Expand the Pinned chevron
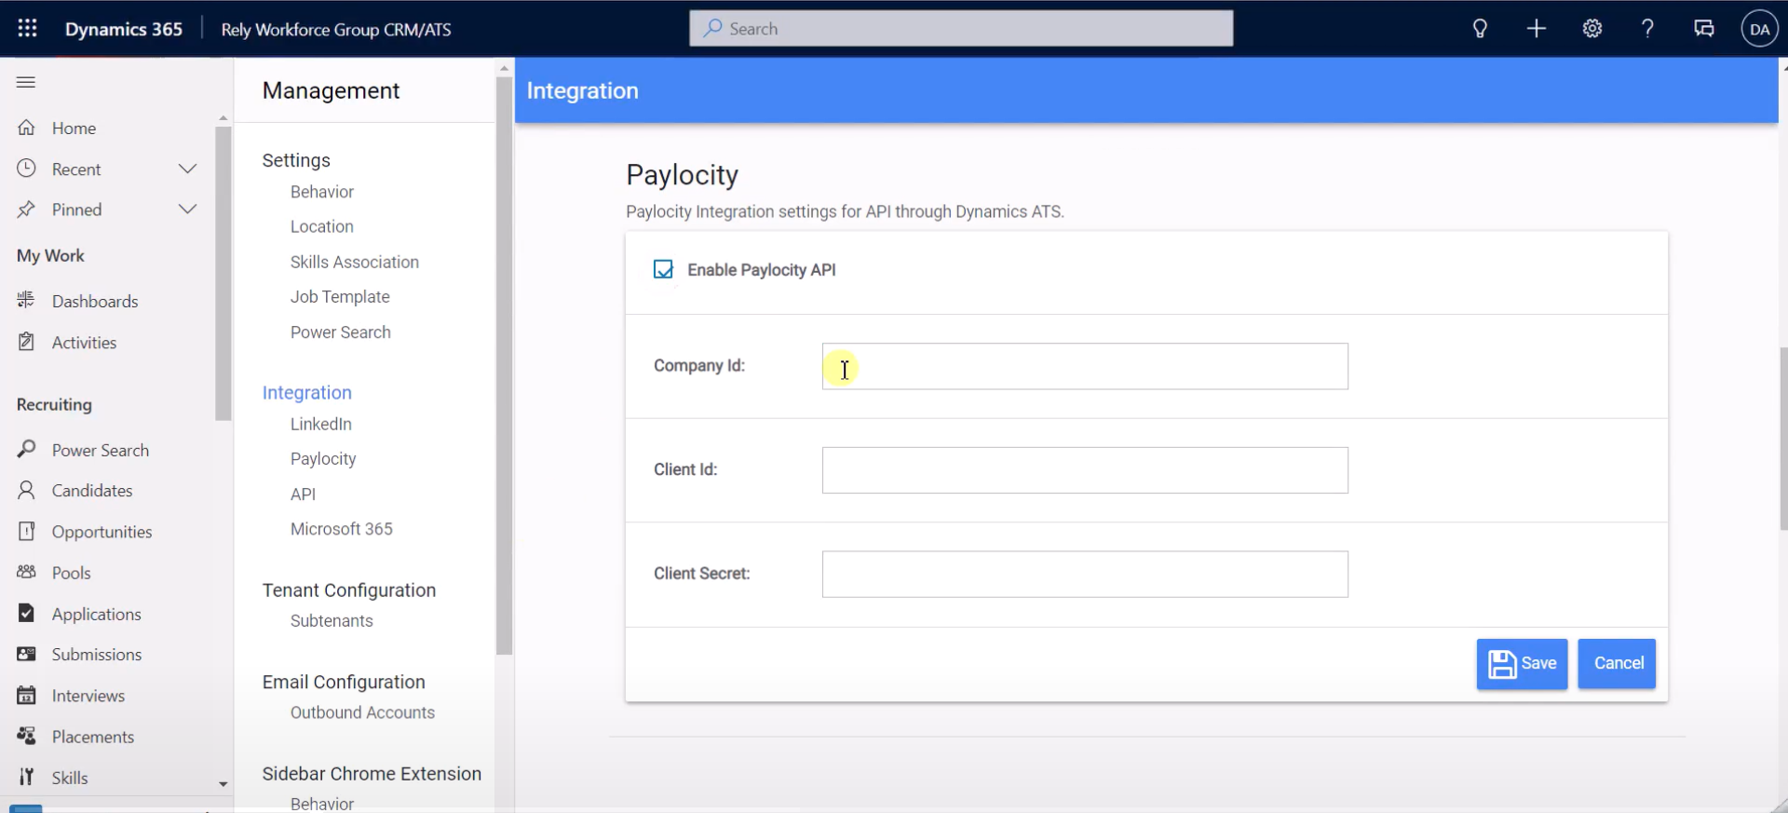Image resolution: width=1788 pixels, height=813 pixels. click(x=187, y=210)
